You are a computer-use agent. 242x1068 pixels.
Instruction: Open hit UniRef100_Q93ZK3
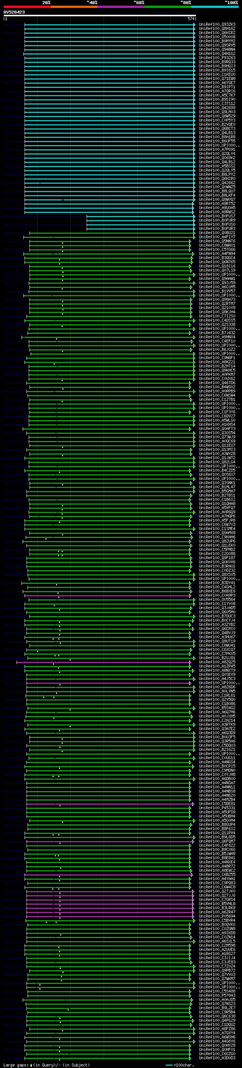tap(217, 25)
